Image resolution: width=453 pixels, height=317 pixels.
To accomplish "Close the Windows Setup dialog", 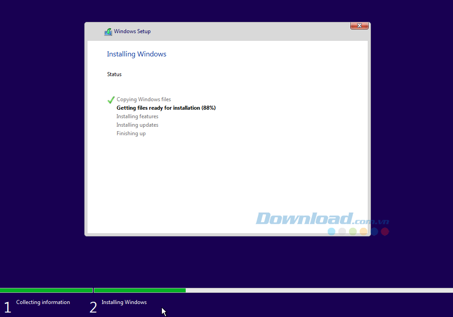I will point(359,26).
